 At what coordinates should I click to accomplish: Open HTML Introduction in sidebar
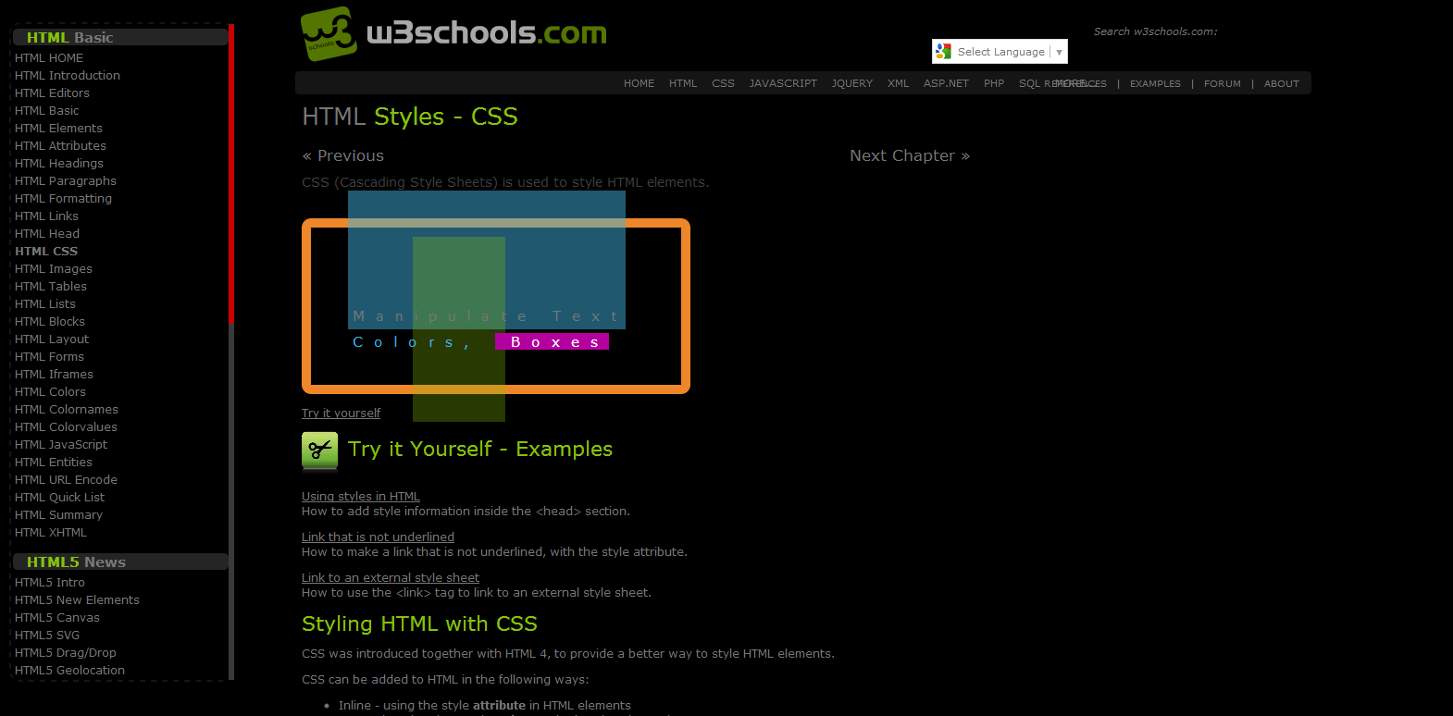click(x=68, y=76)
